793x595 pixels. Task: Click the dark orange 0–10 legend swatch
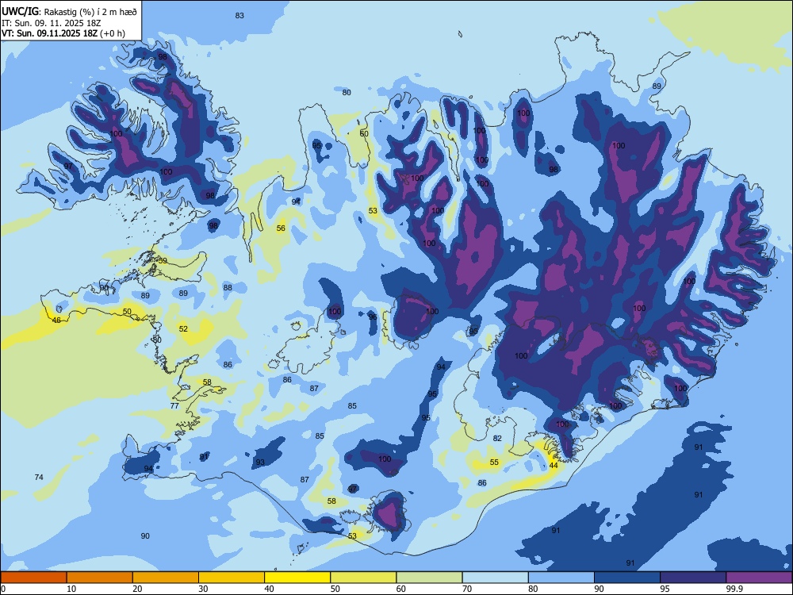[33, 578]
